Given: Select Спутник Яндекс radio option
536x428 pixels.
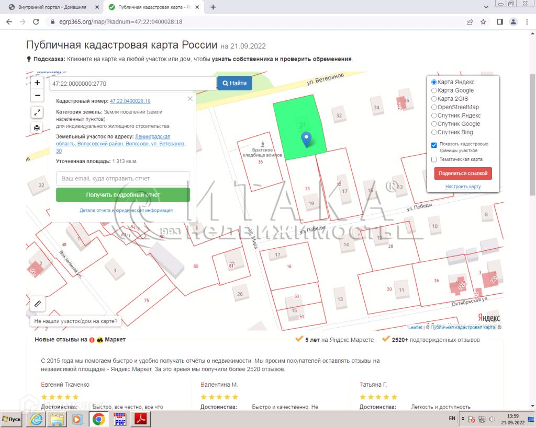Looking at the screenshot, I should click(x=434, y=115).
